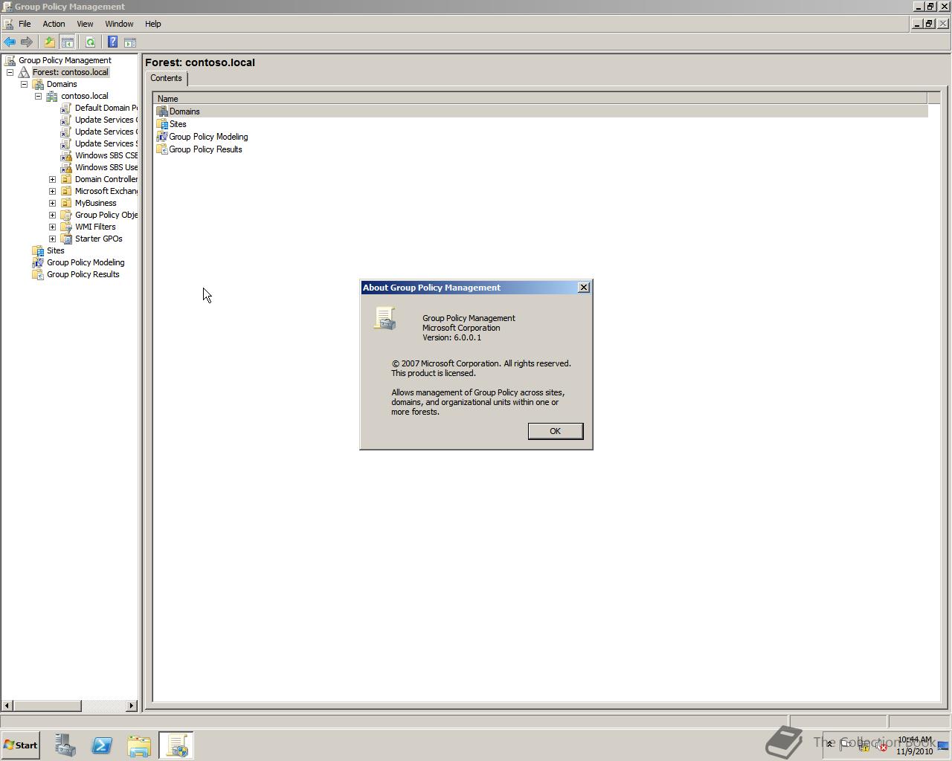Click the Name column header

coord(541,99)
